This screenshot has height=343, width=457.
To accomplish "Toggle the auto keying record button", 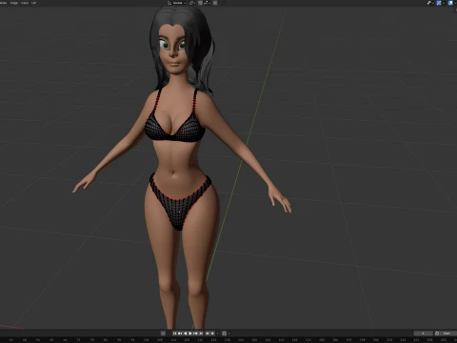I will point(163,333).
